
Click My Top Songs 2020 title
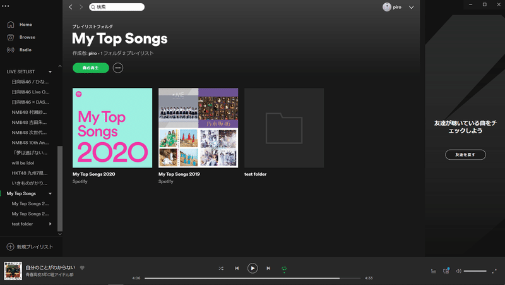(93, 174)
